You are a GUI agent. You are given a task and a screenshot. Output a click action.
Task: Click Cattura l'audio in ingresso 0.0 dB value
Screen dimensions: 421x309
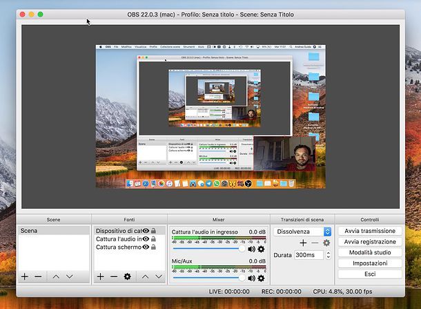257,232
